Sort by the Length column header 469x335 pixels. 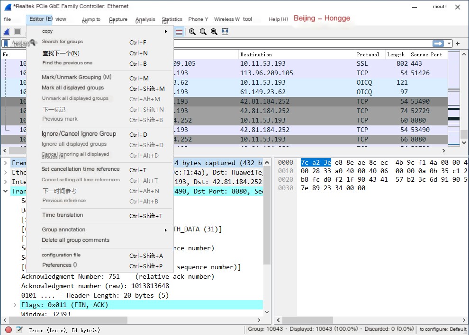point(396,55)
